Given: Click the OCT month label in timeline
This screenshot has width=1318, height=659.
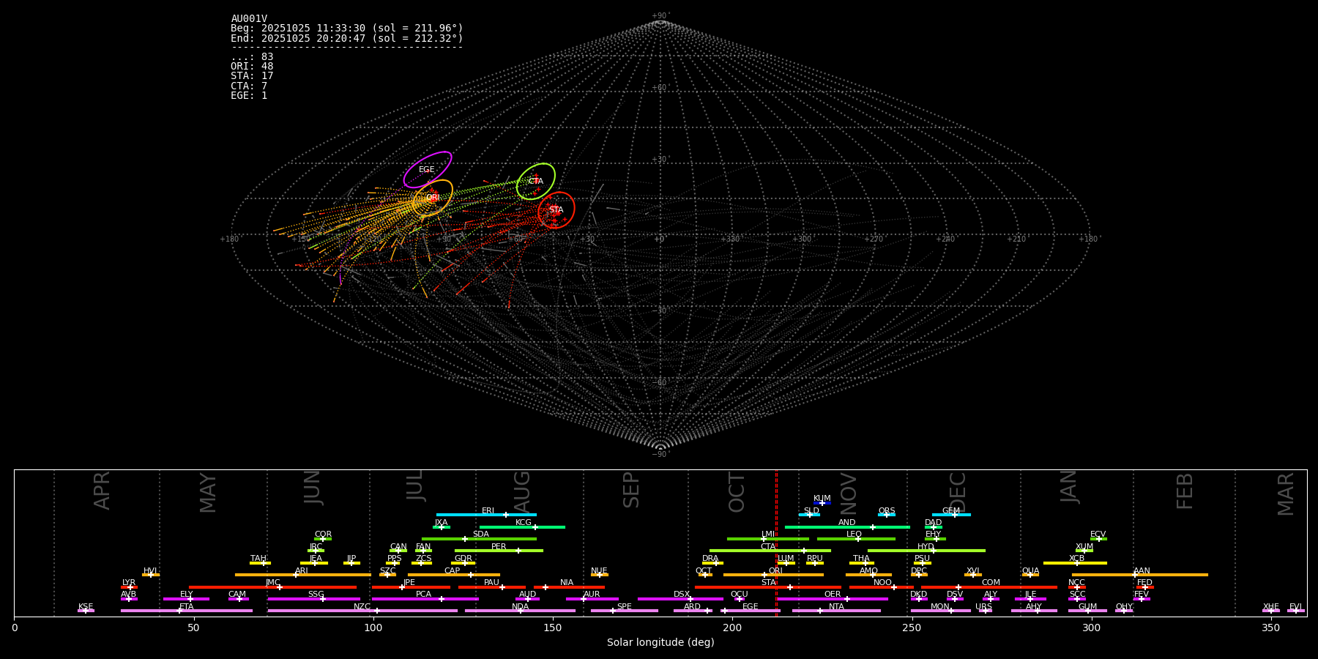Looking at the screenshot, I should [737, 493].
